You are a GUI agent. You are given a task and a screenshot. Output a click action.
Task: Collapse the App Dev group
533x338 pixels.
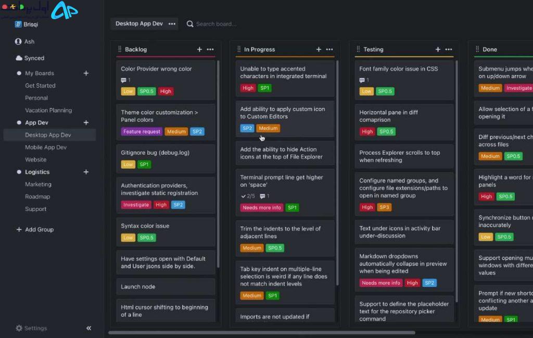(x=19, y=122)
